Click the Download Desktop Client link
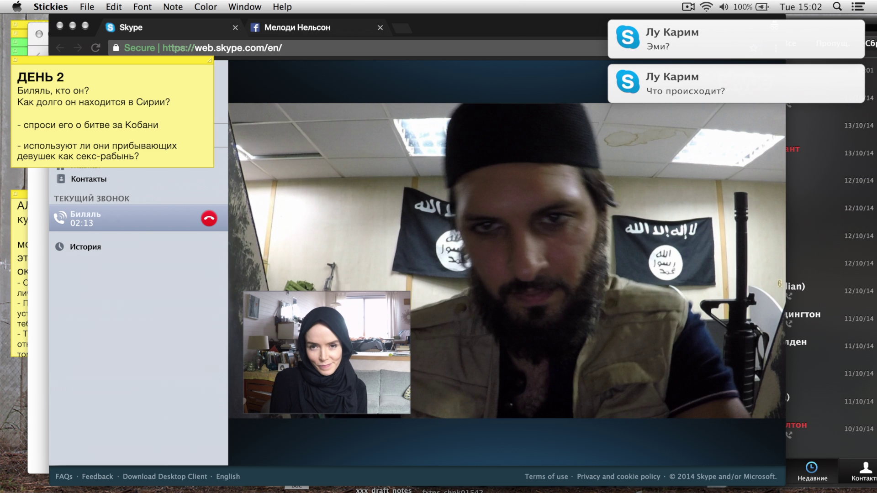This screenshot has height=493, width=877. pyautogui.click(x=165, y=477)
